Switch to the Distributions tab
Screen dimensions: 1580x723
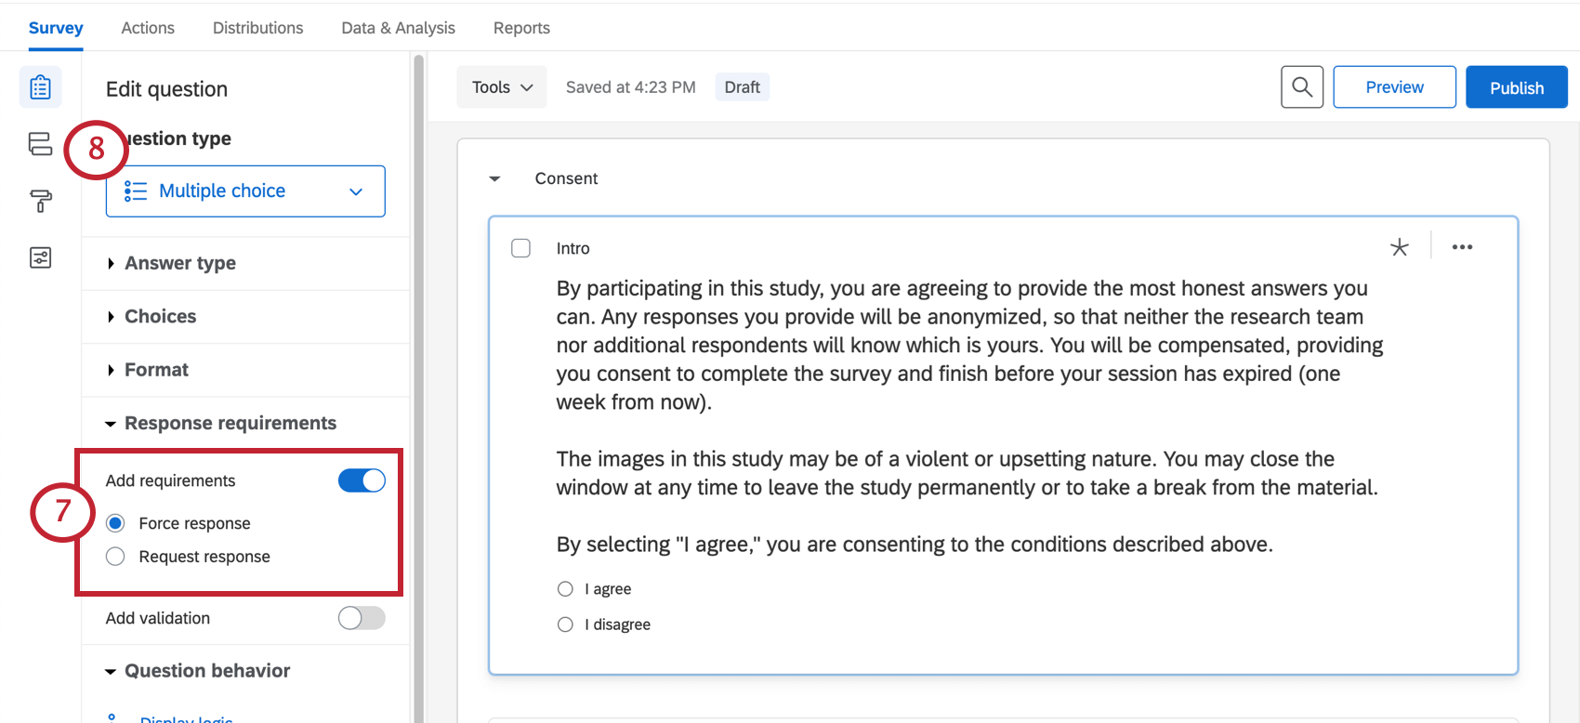[x=257, y=28]
